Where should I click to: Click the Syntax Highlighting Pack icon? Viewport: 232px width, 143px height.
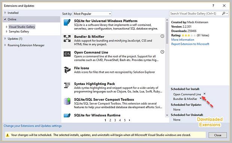tap(67, 85)
